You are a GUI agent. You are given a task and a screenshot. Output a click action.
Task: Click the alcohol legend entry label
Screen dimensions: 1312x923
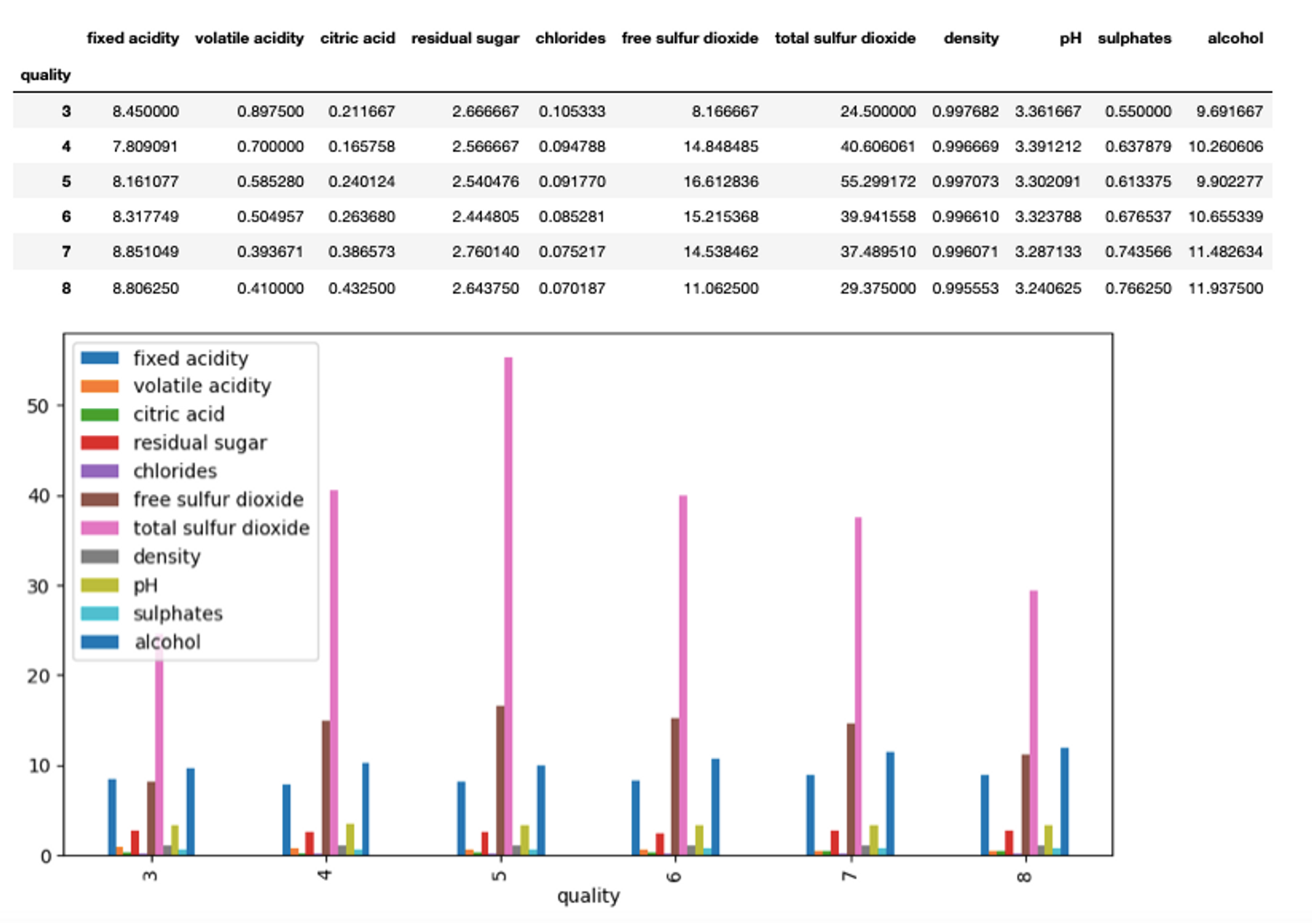(x=167, y=642)
